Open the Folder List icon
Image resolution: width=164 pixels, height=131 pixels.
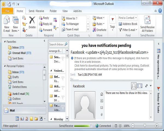point(36,119)
